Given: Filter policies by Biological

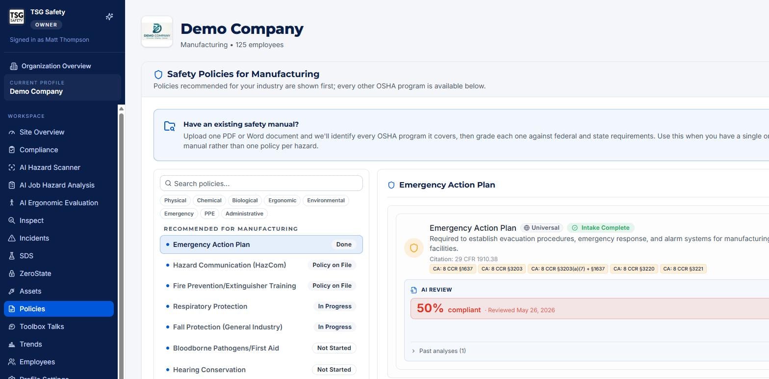Looking at the screenshot, I should click(245, 200).
